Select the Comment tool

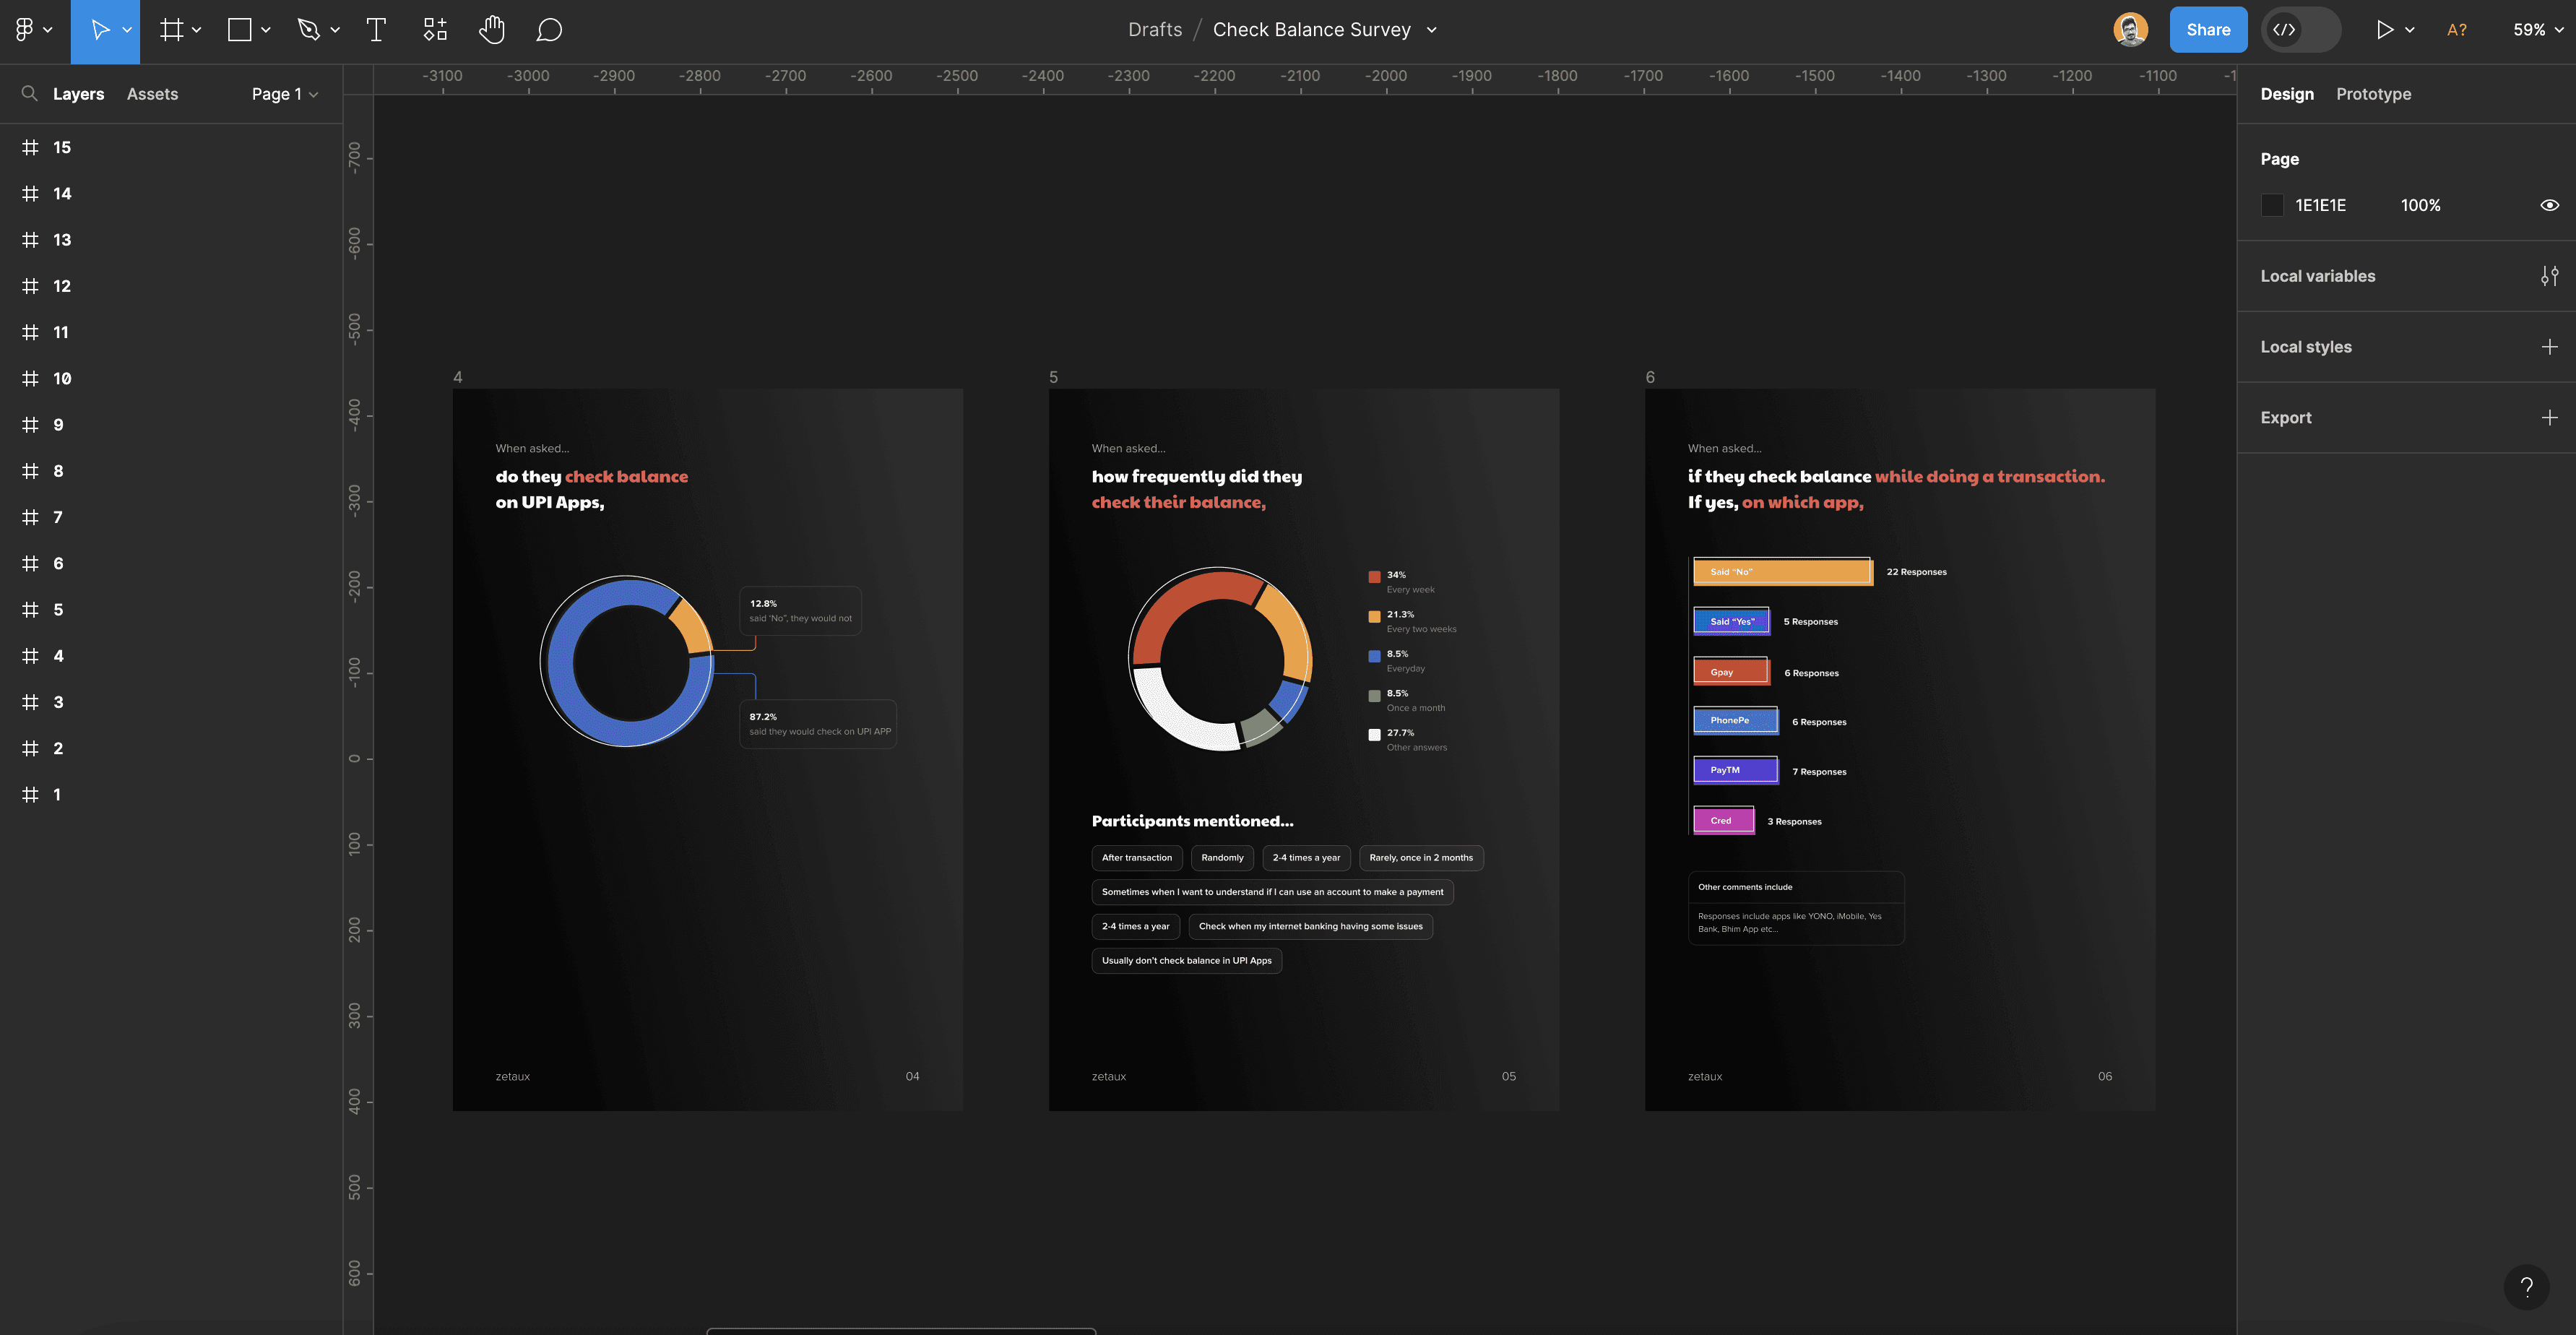(549, 30)
